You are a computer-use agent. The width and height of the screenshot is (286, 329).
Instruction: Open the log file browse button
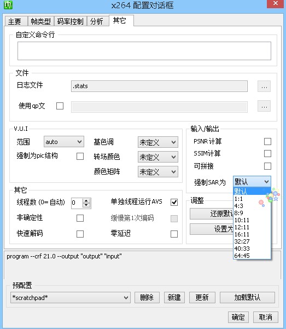tap(264, 86)
